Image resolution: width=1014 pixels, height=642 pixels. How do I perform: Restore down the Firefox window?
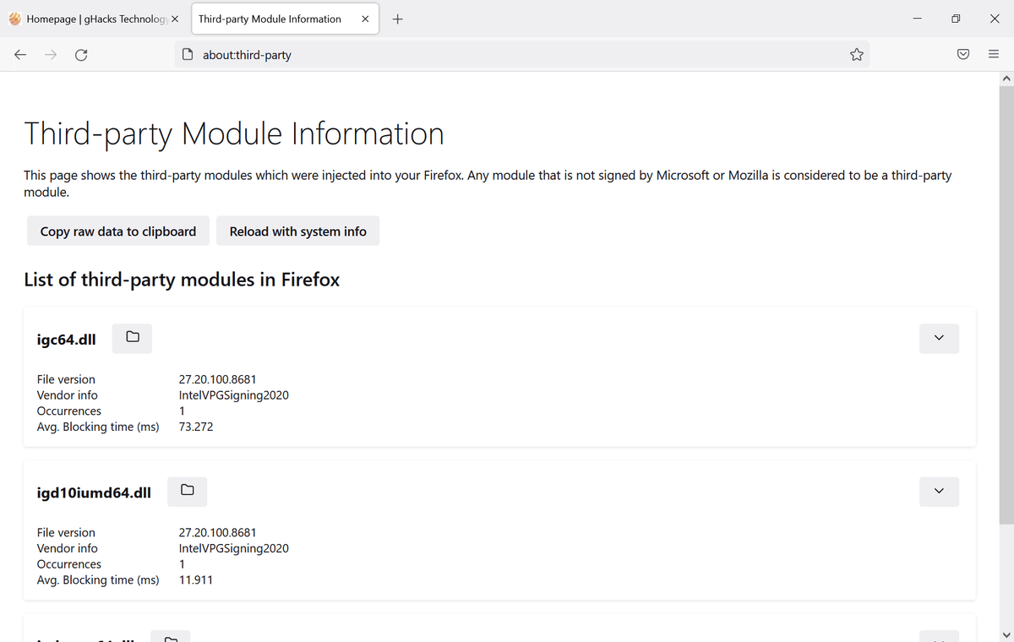click(956, 19)
